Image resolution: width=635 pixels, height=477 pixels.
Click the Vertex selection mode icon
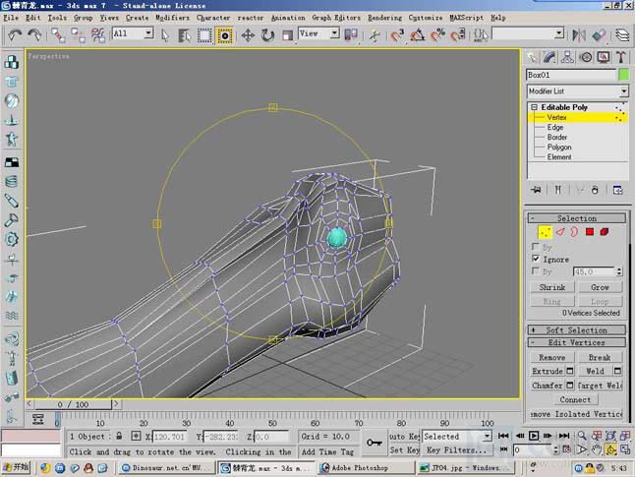click(x=545, y=232)
